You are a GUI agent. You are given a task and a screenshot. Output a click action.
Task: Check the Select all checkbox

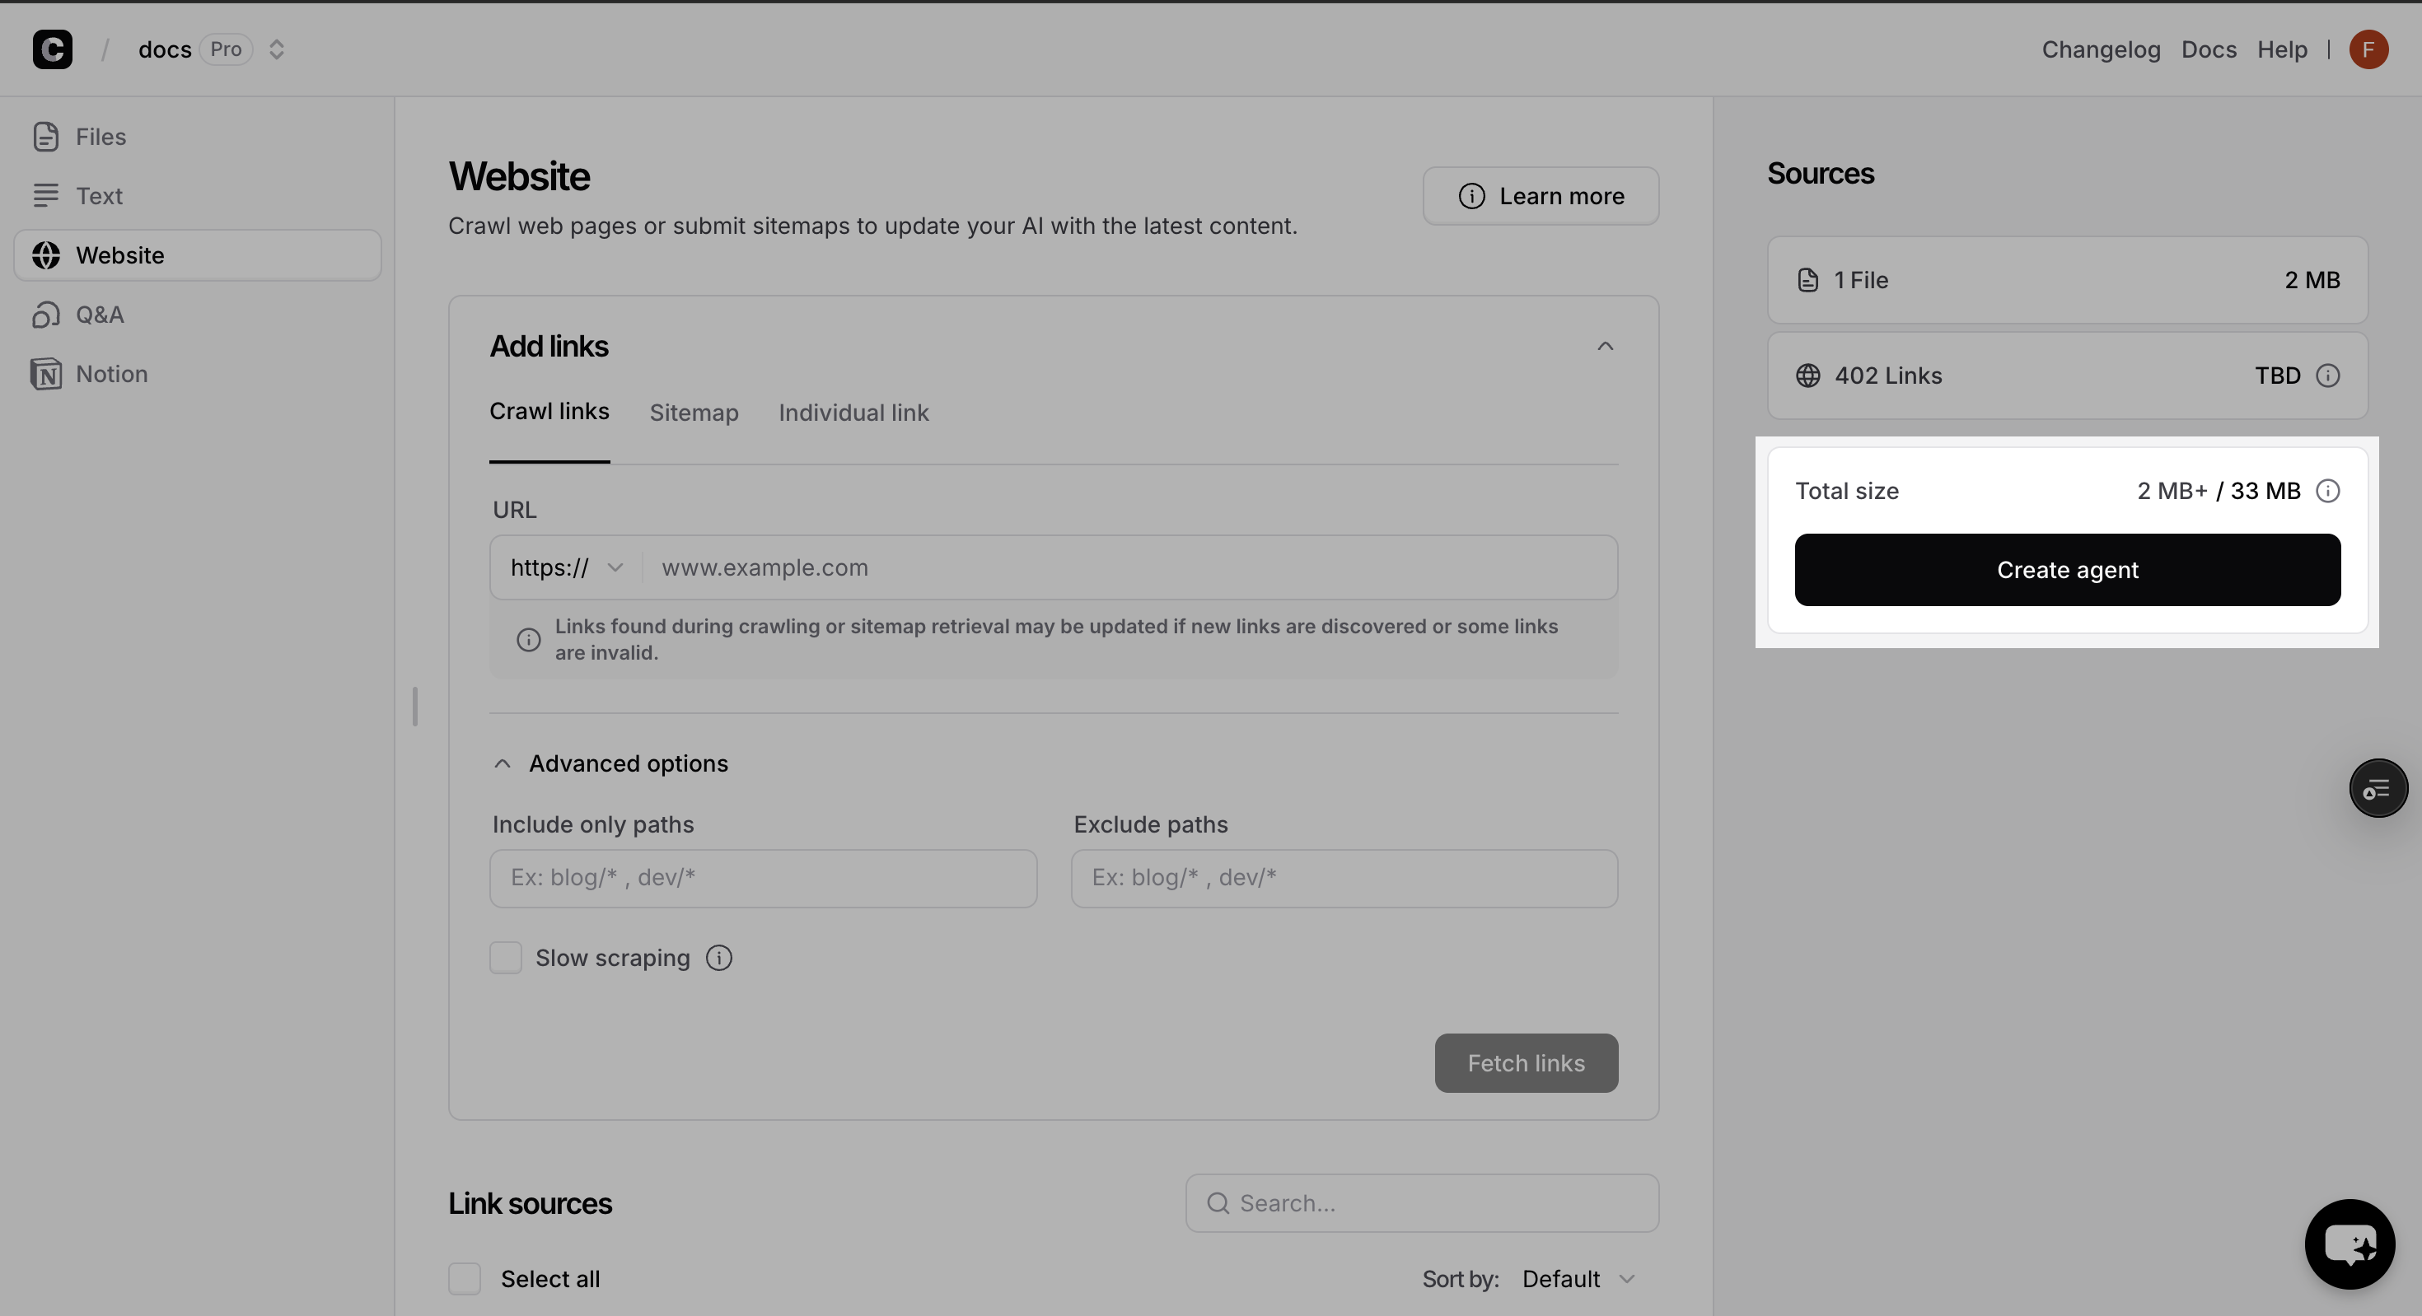[x=465, y=1278]
